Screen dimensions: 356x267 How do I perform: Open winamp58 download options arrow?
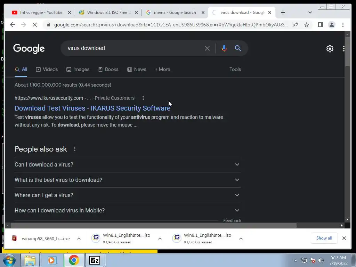[x=79, y=238]
